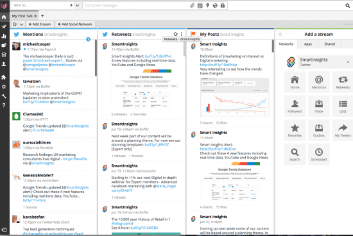The height and width of the screenshot is (236, 353).
Task: Click the privacy lock icon in composer
Action: click(x=223, y=5)
